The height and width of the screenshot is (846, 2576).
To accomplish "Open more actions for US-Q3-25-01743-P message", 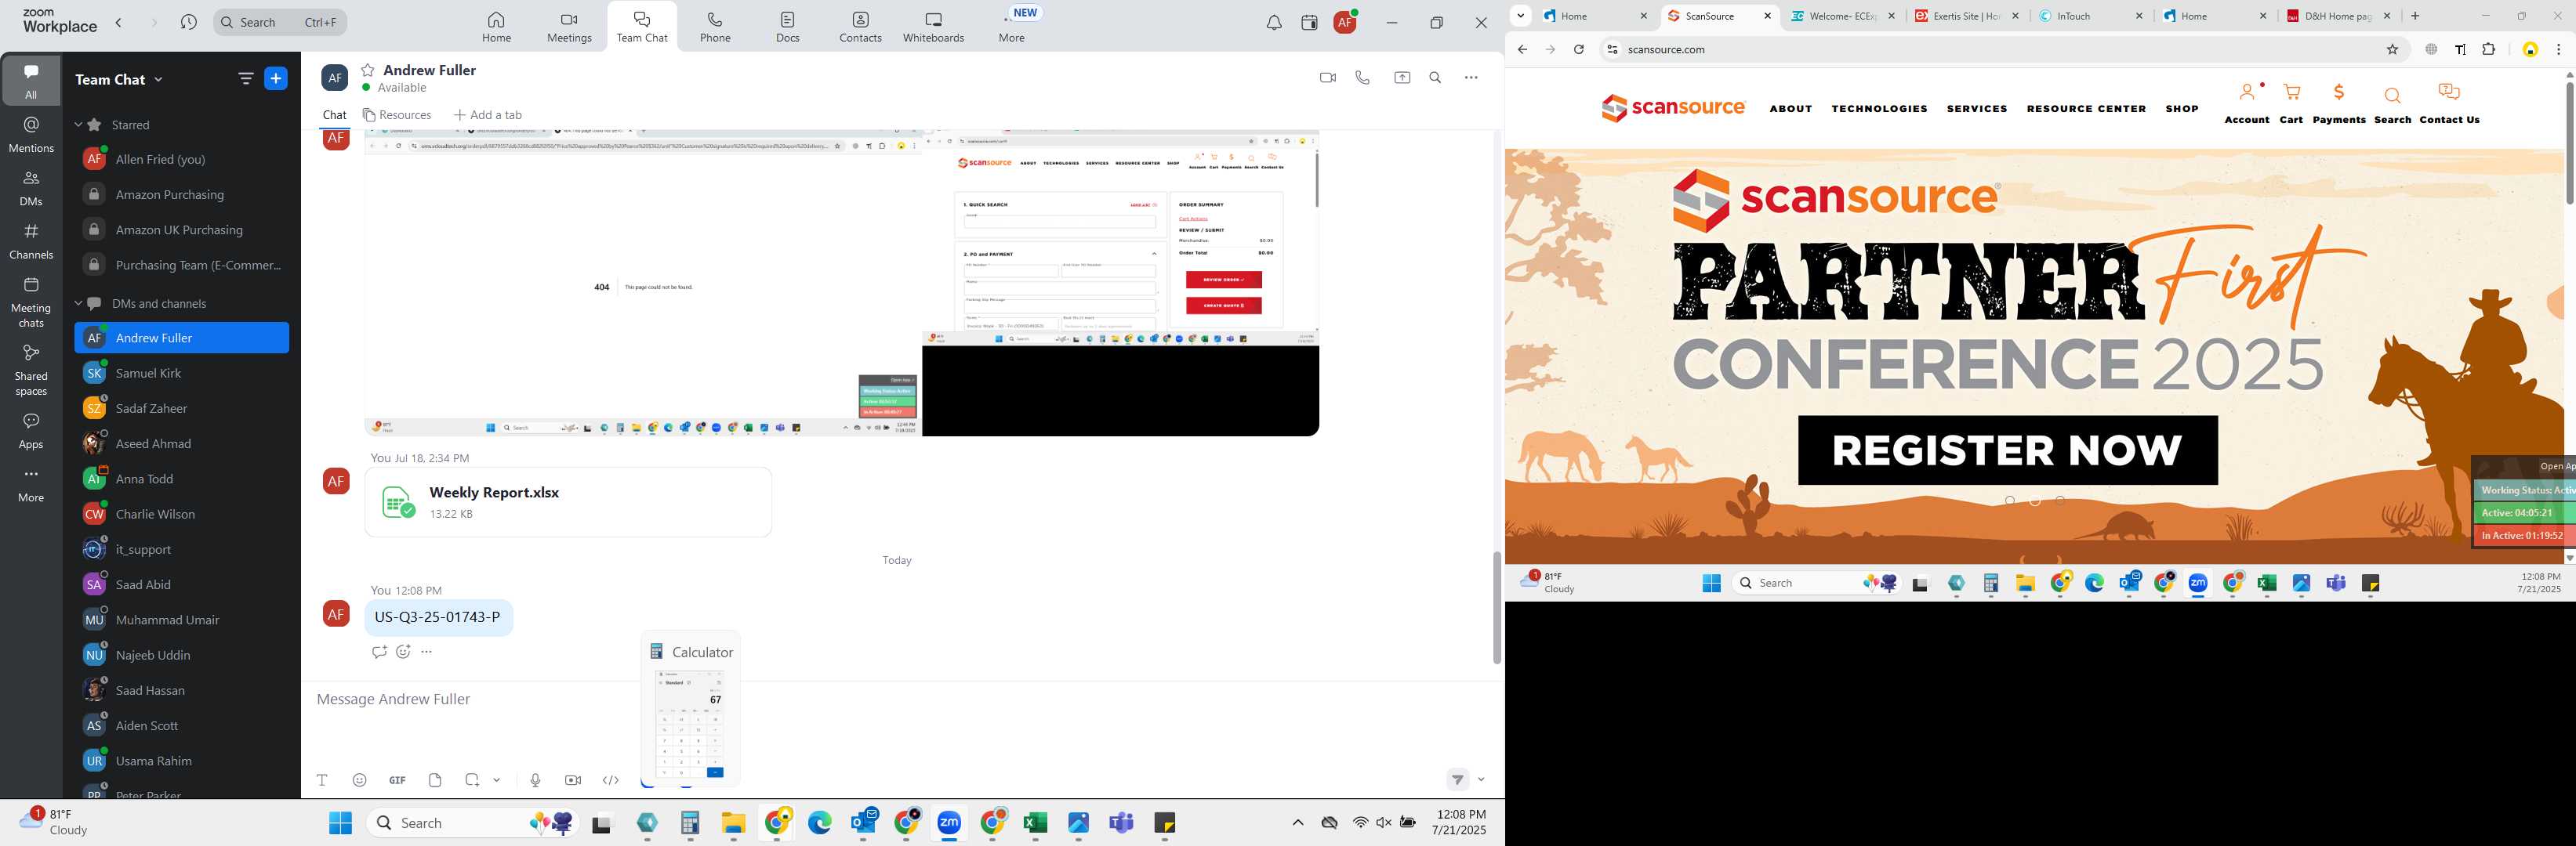I will coord(427,653).
